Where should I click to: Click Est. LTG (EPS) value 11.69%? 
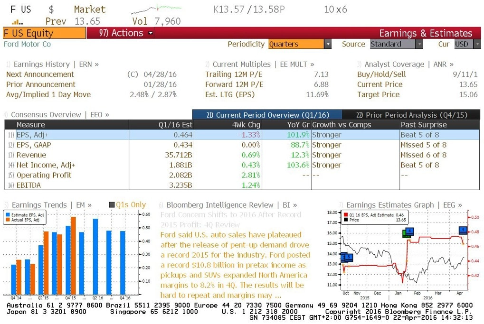click(x=317, y=94)
